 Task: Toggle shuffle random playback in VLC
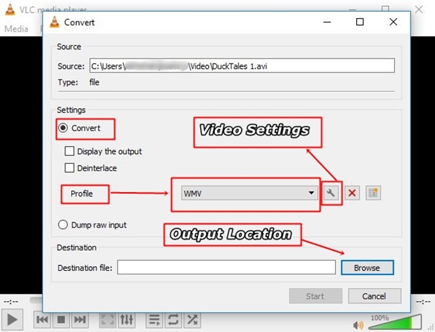pos(192,320)
